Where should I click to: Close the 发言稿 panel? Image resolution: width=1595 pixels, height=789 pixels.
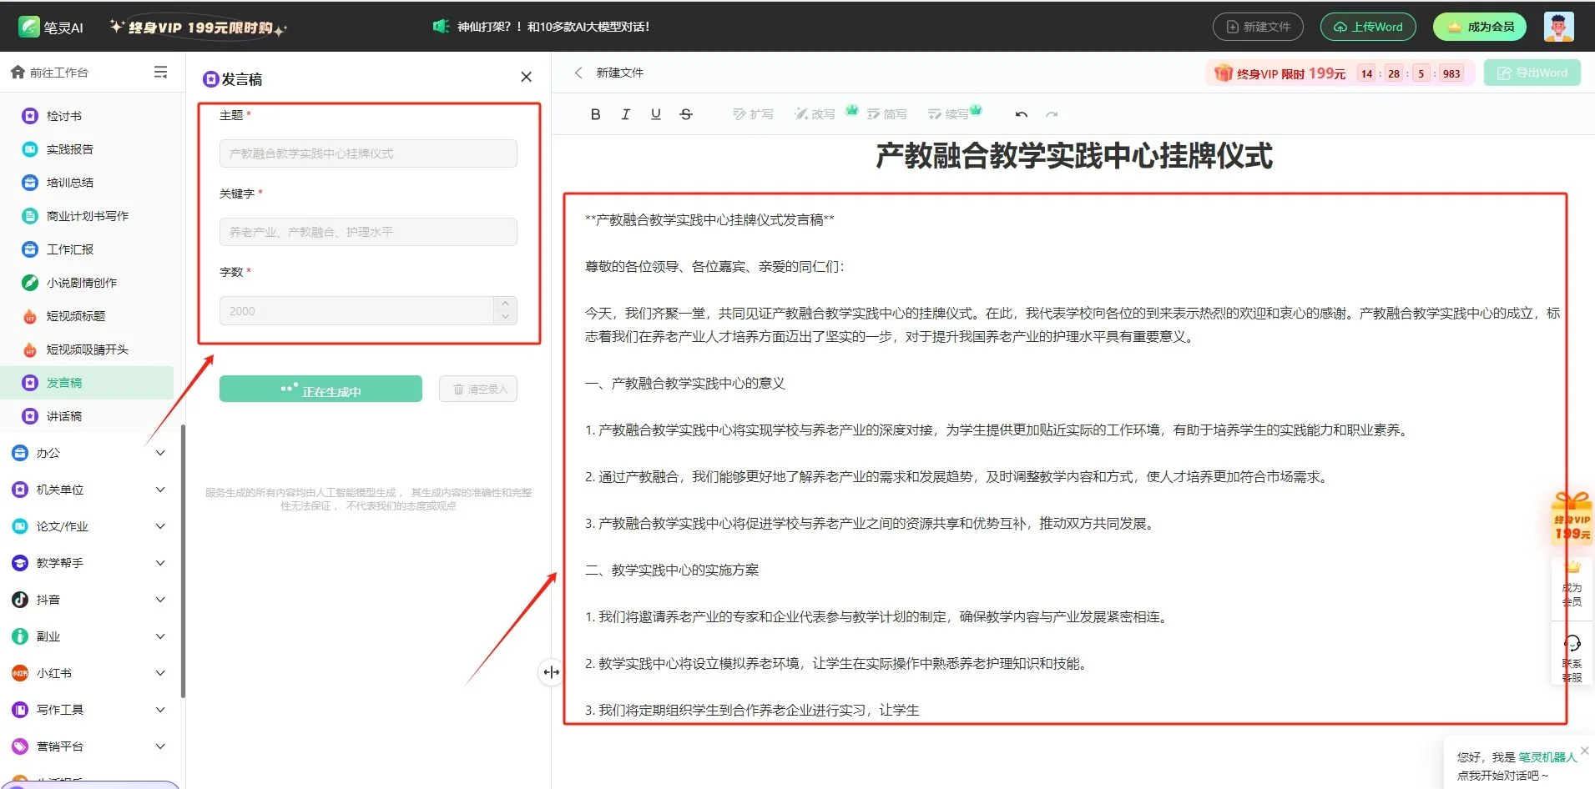tap(526, 77)
